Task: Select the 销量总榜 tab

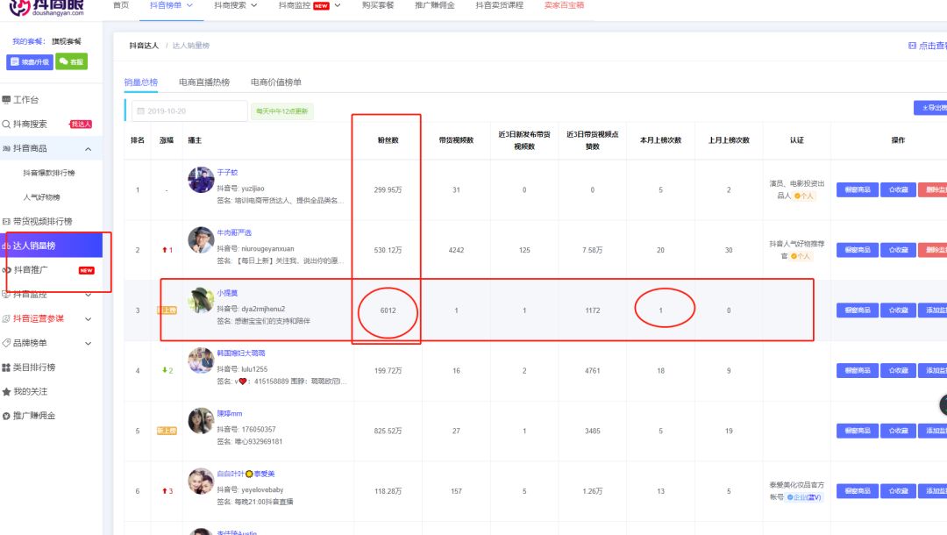Action: pos(140,82)
